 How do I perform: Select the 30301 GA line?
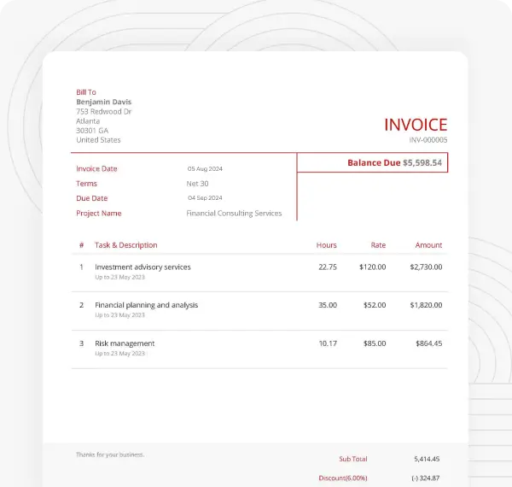click(92, 131)
